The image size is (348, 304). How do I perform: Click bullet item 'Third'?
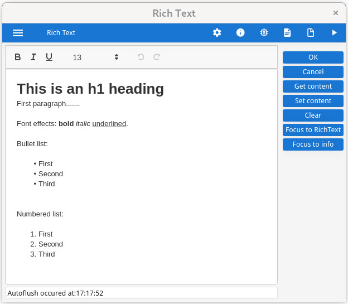47,184
